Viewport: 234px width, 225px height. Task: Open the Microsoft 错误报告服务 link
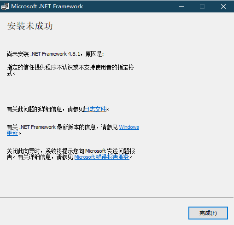click(102, 157)
